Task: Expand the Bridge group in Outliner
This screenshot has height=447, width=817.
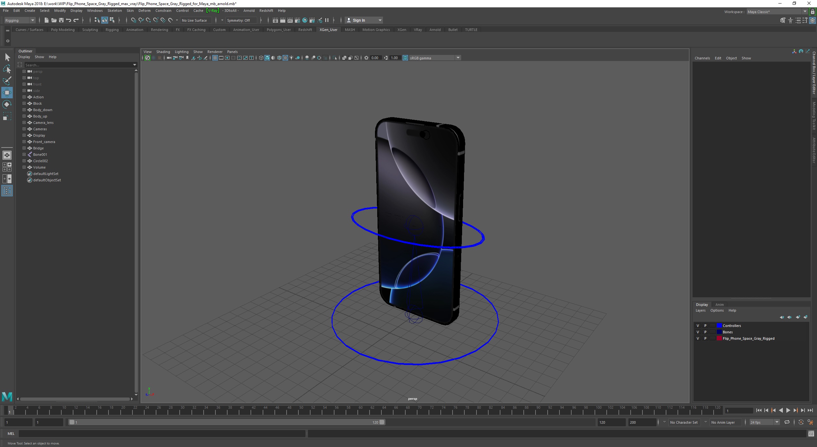Action: tap(24, 148)
